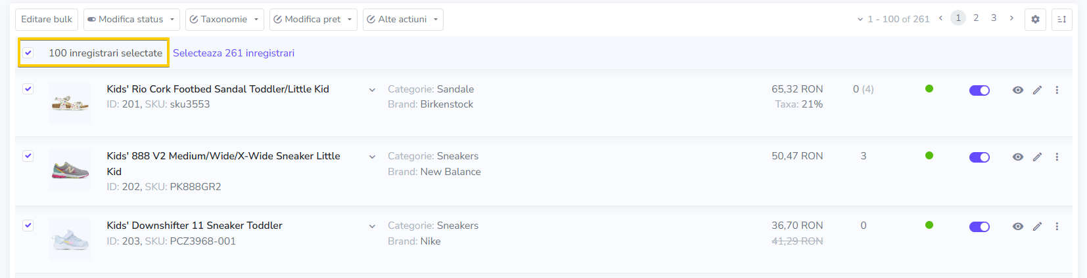Open the Alte actiuni menu
The height and width of the screenshot is (278, 1087).
point(402,20)
